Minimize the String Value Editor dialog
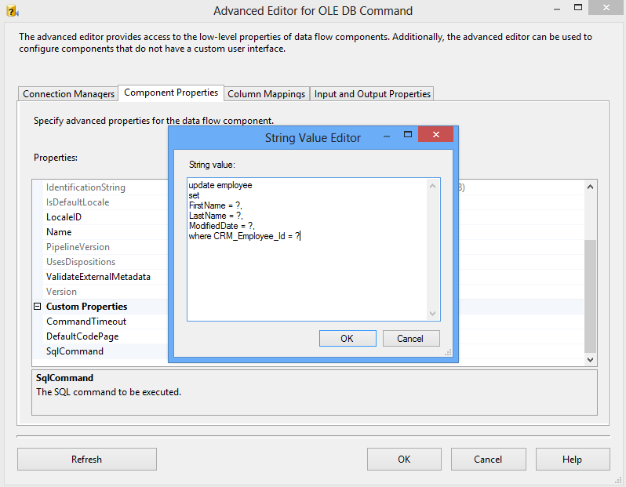 coord(387,136)
